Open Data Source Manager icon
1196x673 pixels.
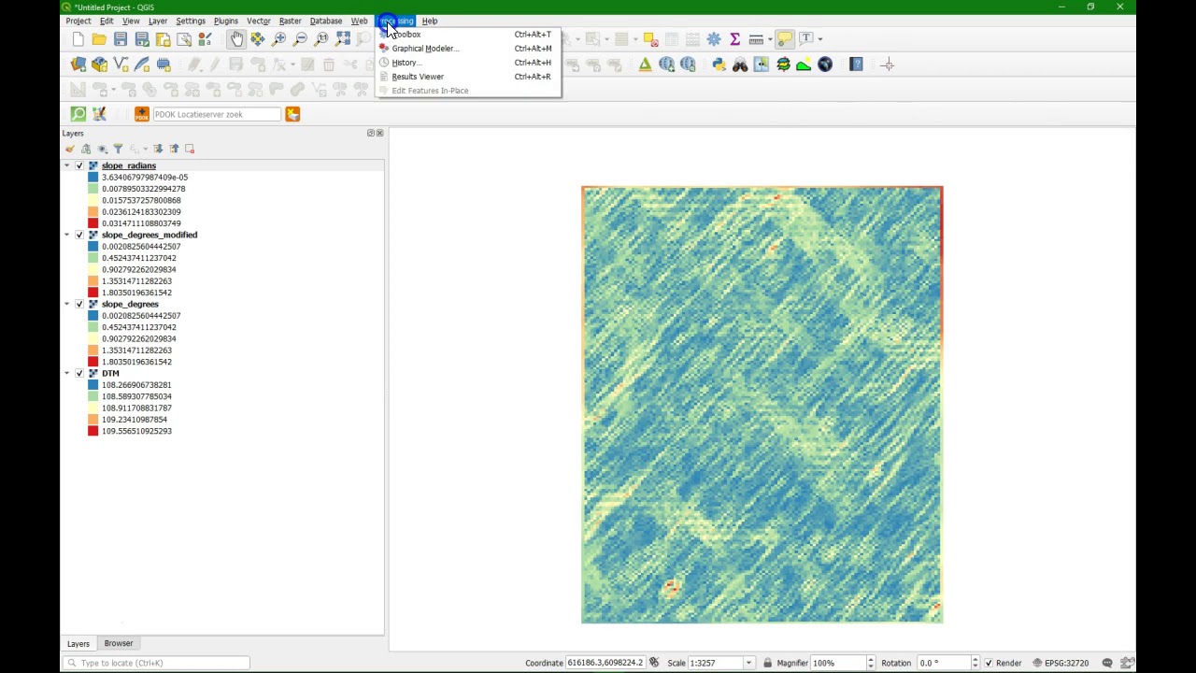[78, 64]
